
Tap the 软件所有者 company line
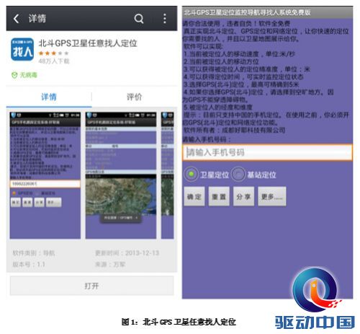tap(234, 131)
